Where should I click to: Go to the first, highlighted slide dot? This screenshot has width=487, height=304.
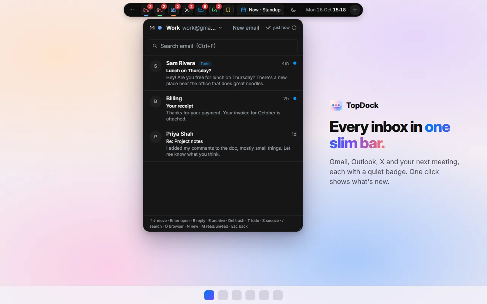pos(209,295)
